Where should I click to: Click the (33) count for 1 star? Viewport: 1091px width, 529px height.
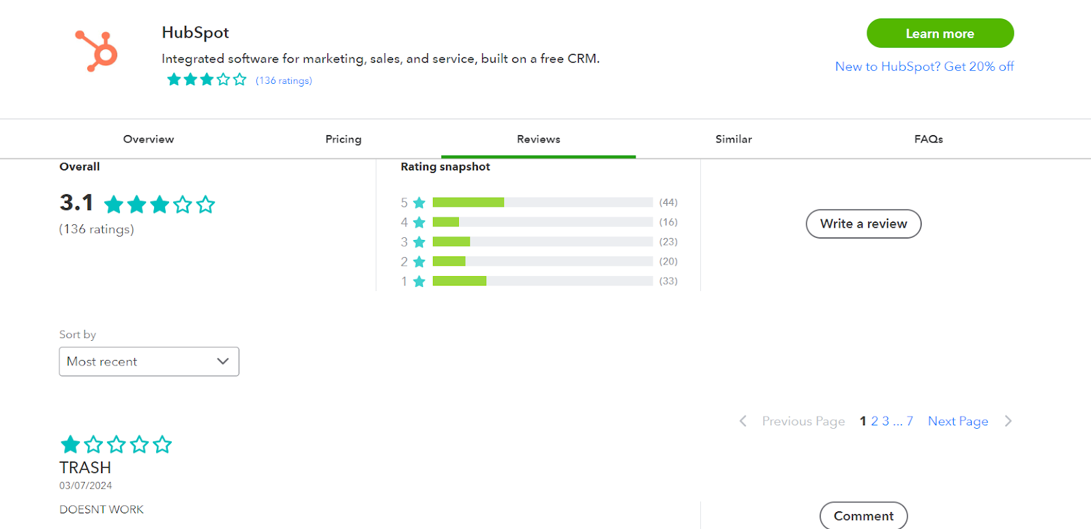click(668, 281)
